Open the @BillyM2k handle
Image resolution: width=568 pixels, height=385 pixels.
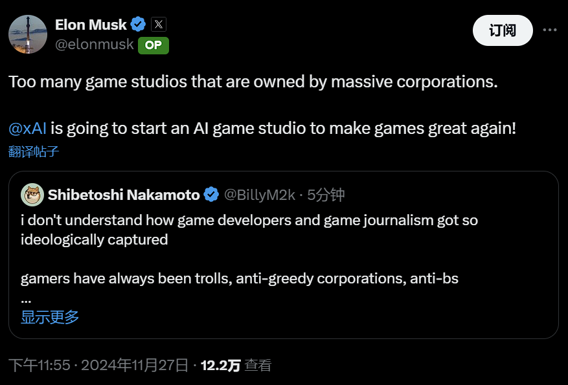[259, 195]
